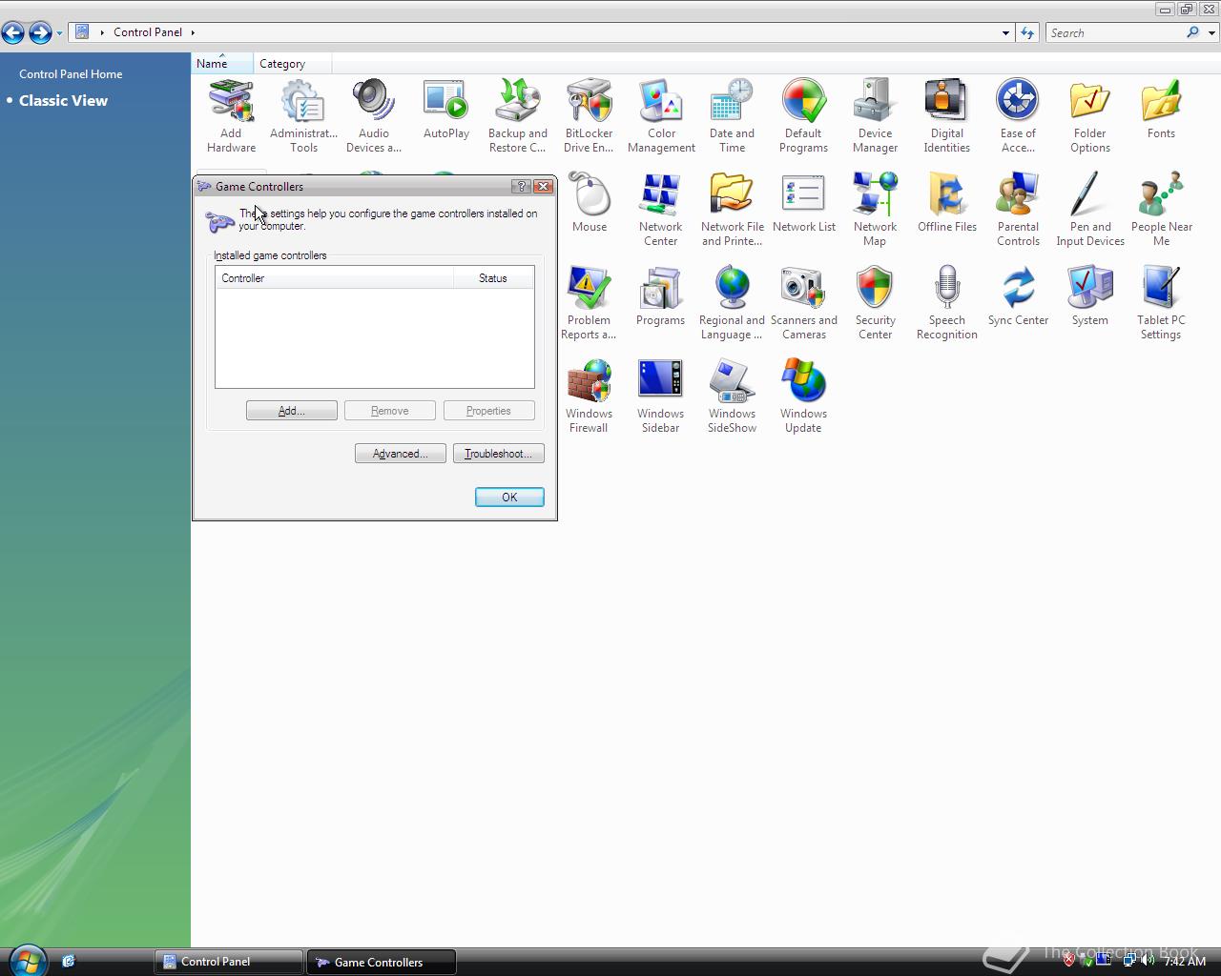The height and width of the screenshot is (976, 1221).
Task: Click the Status column header
Action: pyautogui.click(x=493, y=278)
